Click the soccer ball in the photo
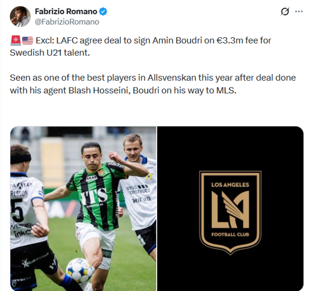311x291 pixels. (80, 270)
